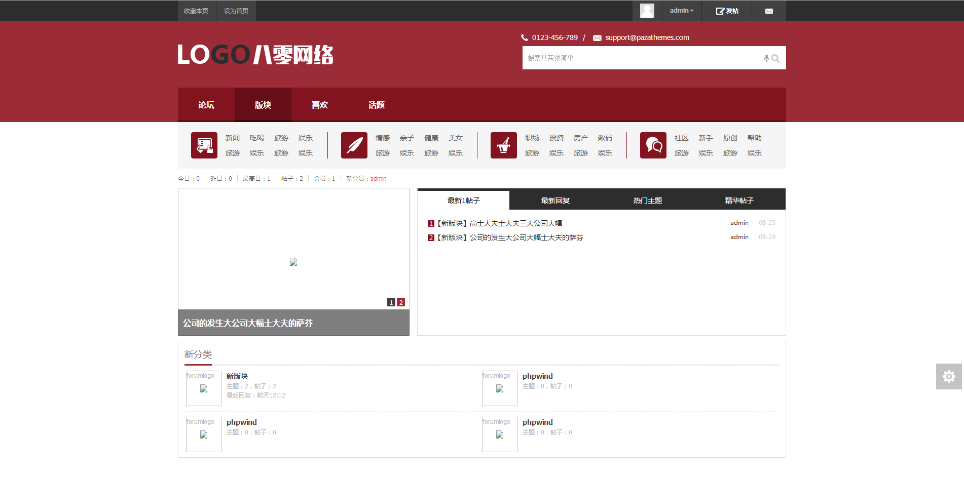Click the magnifier search icon
This screenshot has height=478, width=964.
[775, 59]
